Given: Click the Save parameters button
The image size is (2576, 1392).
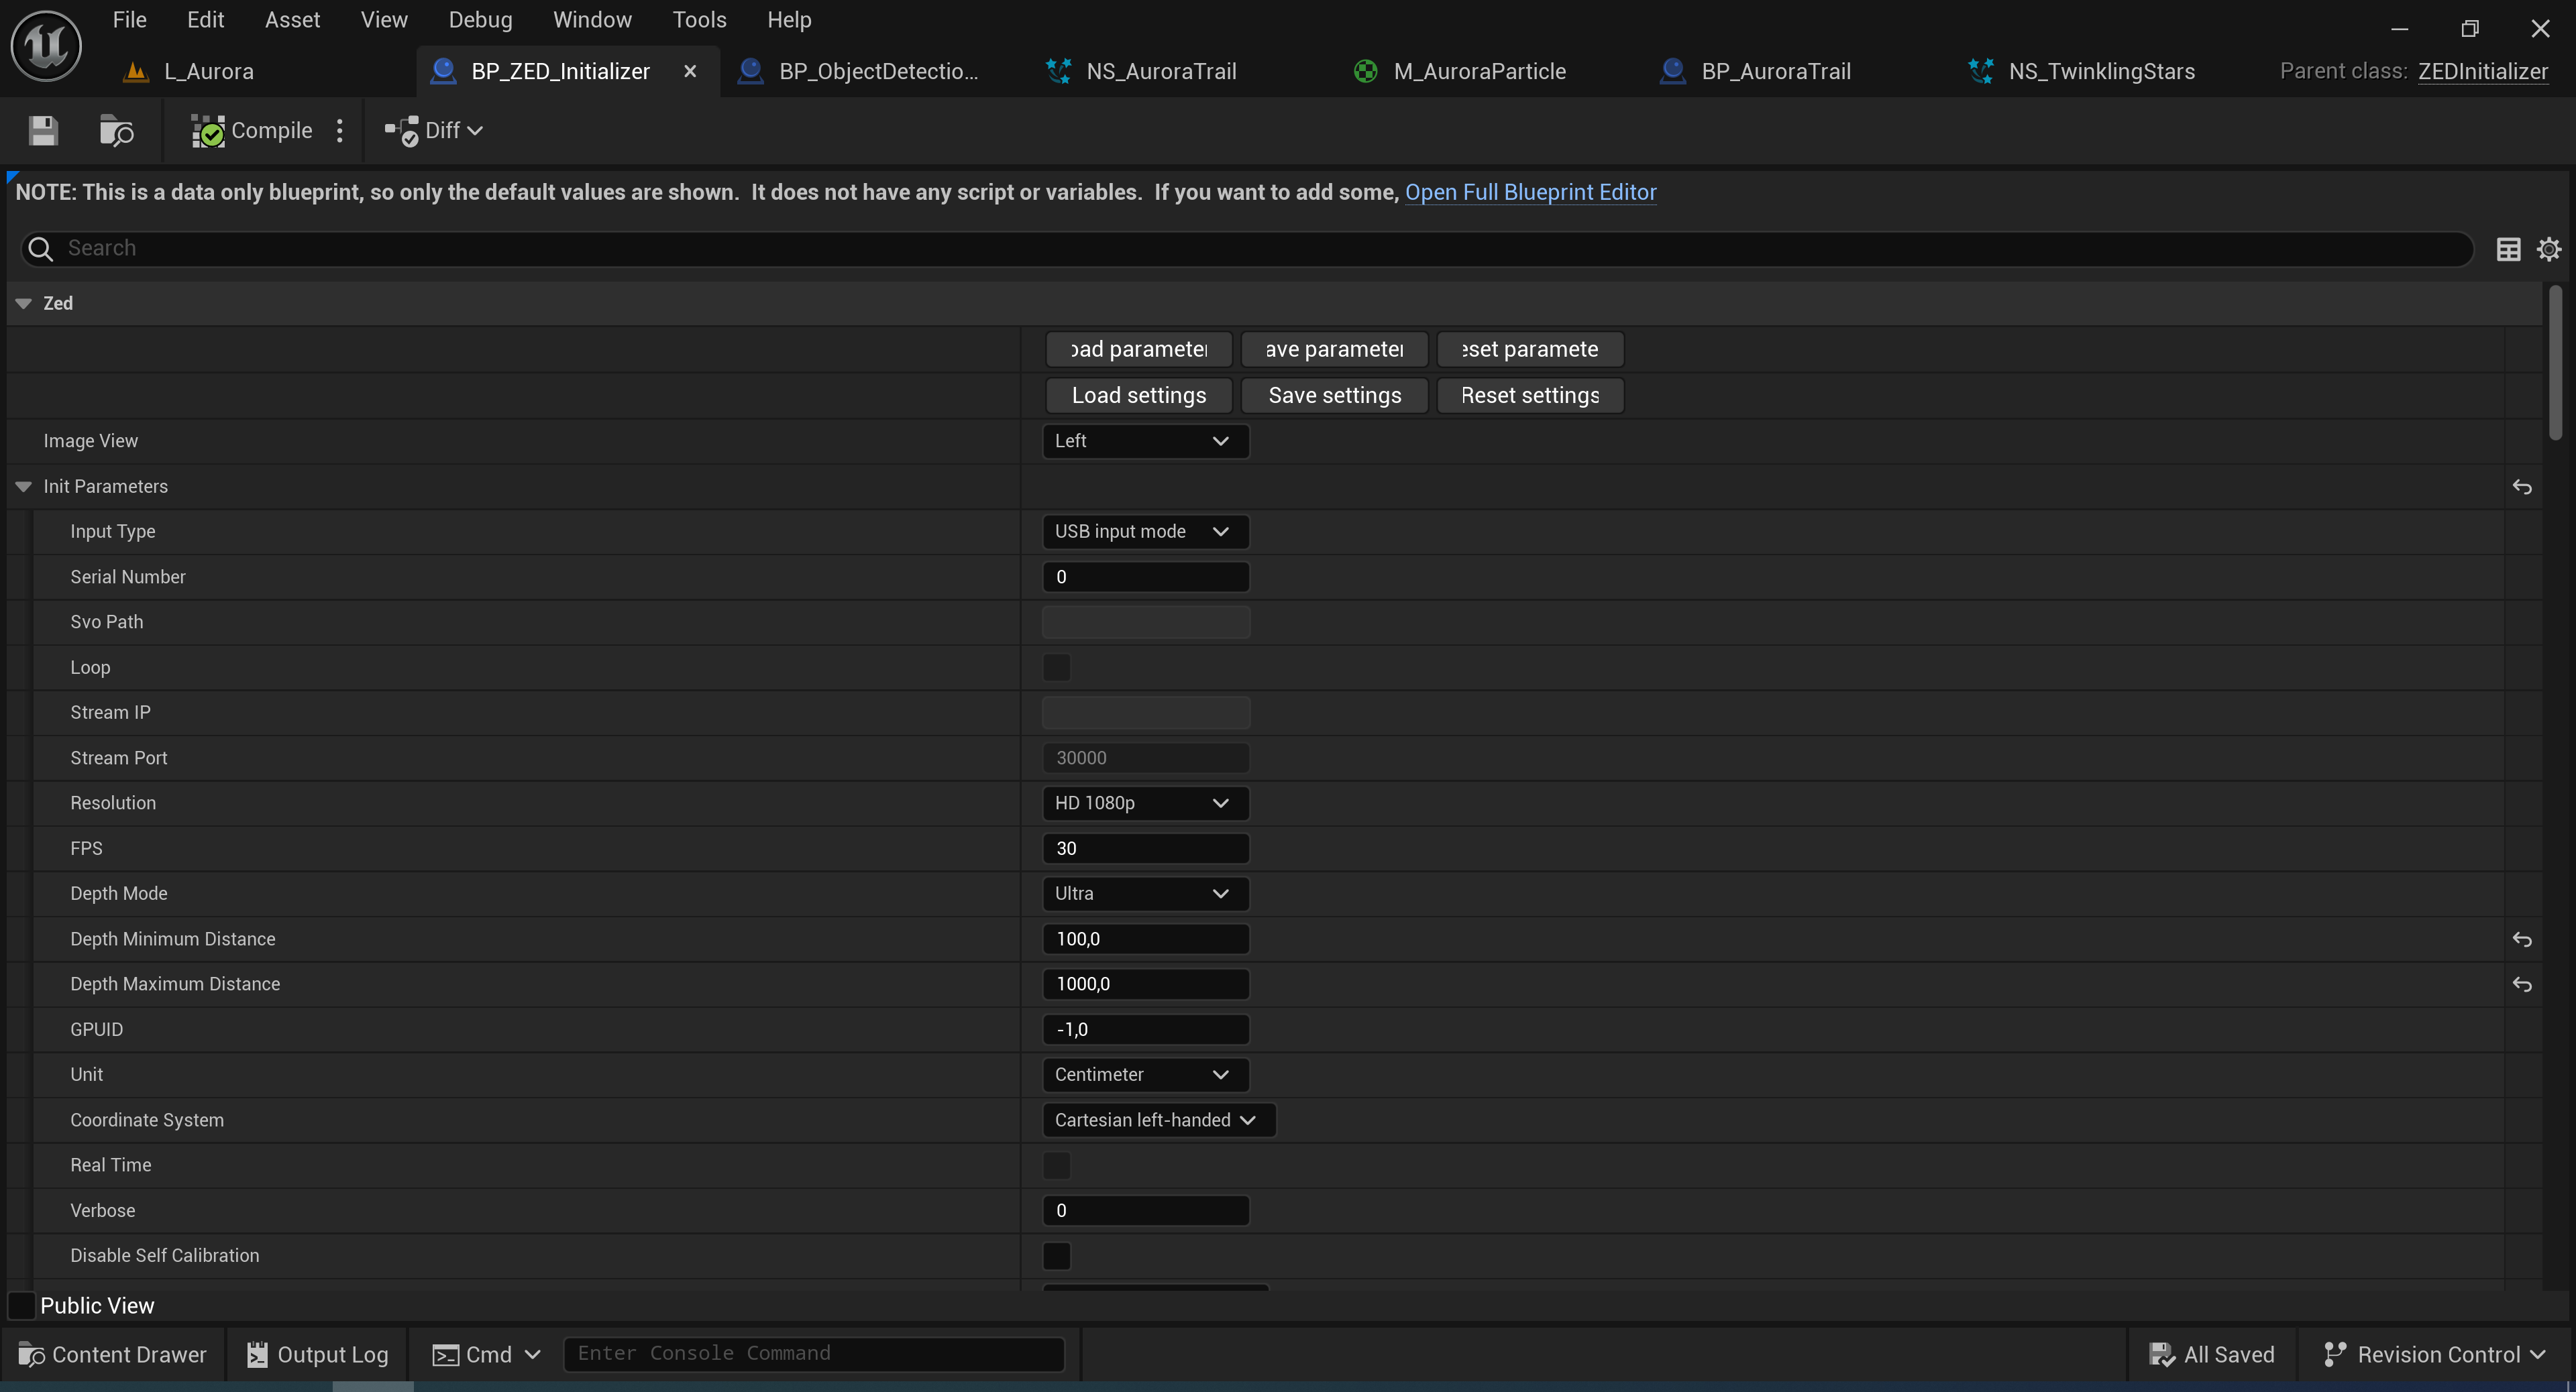Looking at the screenshot, I should point(1334,350).
